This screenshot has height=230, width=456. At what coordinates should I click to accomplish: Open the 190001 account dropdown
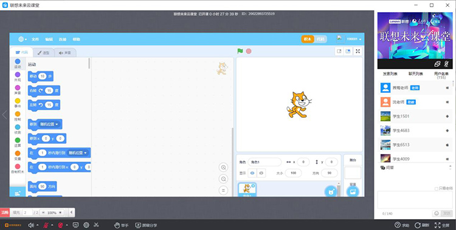click(354, 39)
